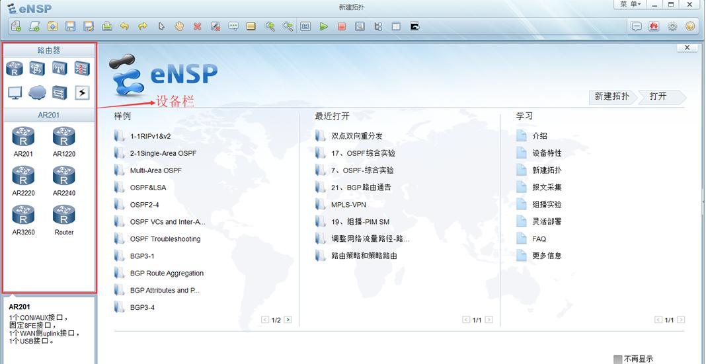706x364 pixels.
Task: Select the WLAN device category icon
Action: point(59,69)
